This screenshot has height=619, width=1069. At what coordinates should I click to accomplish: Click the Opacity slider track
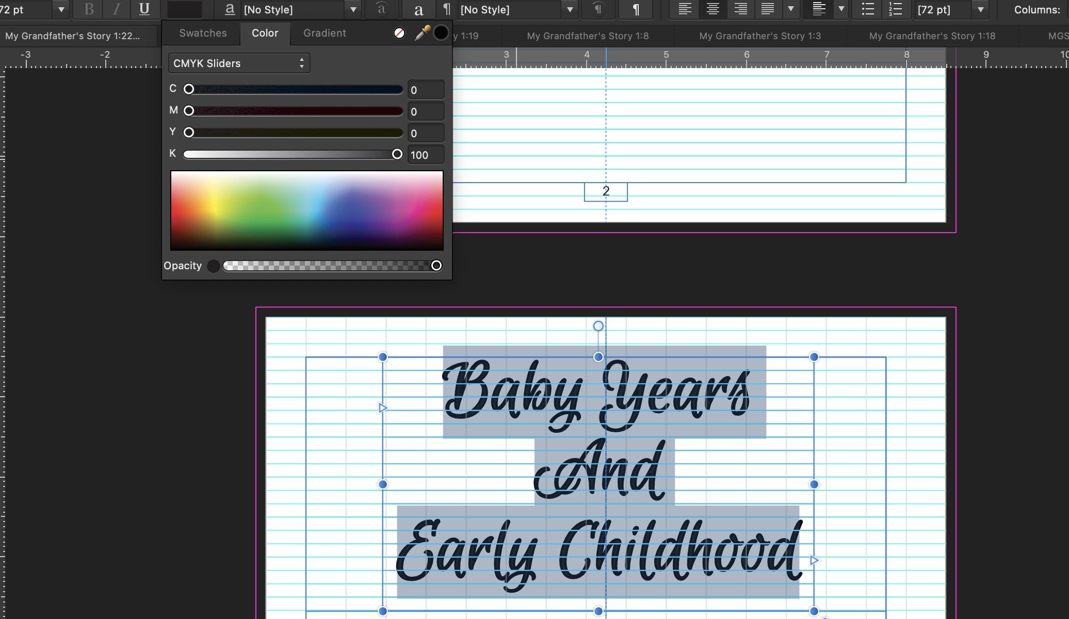[332, 266]
